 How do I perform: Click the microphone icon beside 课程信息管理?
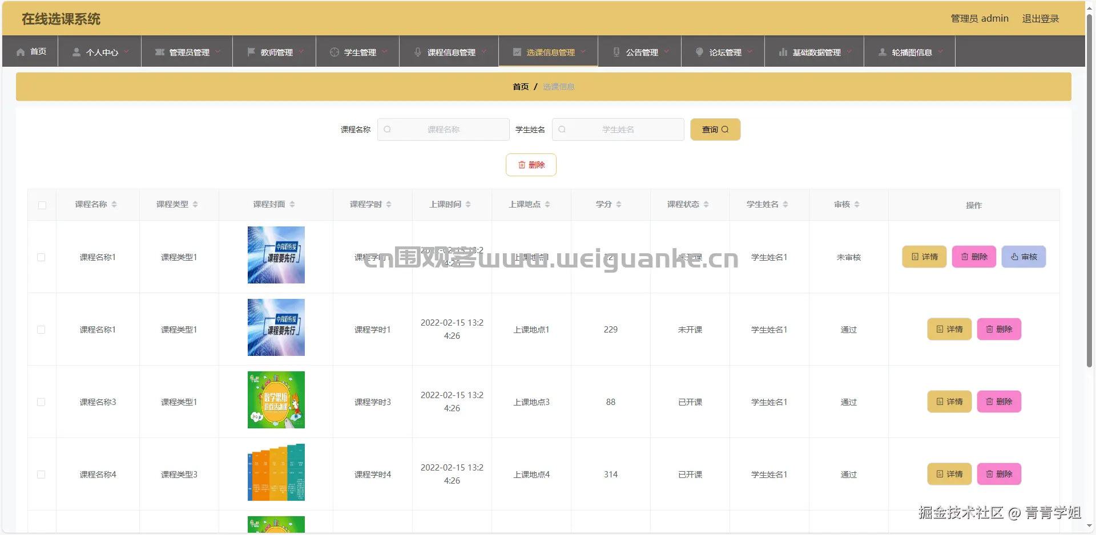coord(418,52)
